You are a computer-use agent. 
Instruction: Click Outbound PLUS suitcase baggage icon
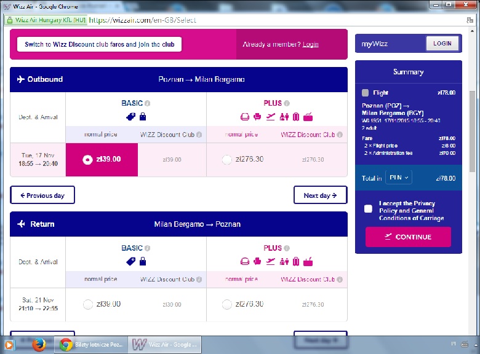click(296, 117)
